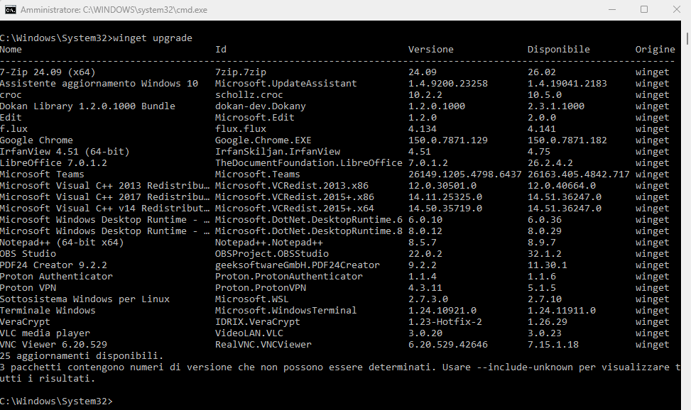This screenshot has width=691, height=410.
Task: Click 'Dokan Library 1.2.0.1000 Bundle' name
Action: point(87,106)
